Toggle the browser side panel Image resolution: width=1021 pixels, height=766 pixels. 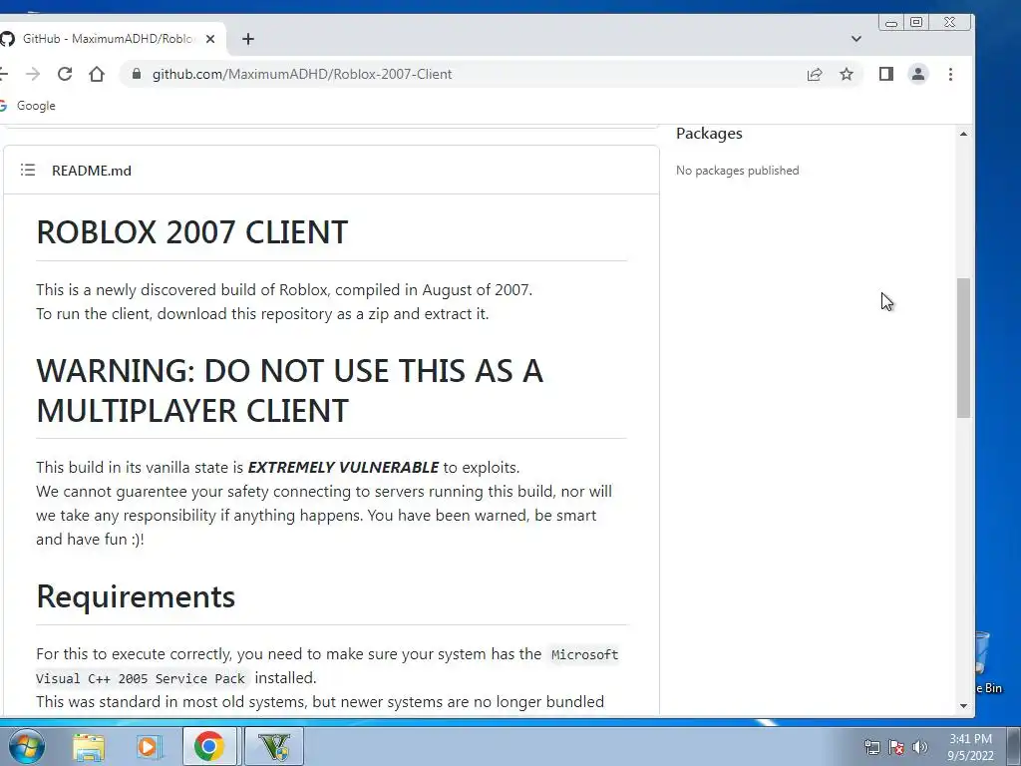pyautogui.click(x=886, y=74)
